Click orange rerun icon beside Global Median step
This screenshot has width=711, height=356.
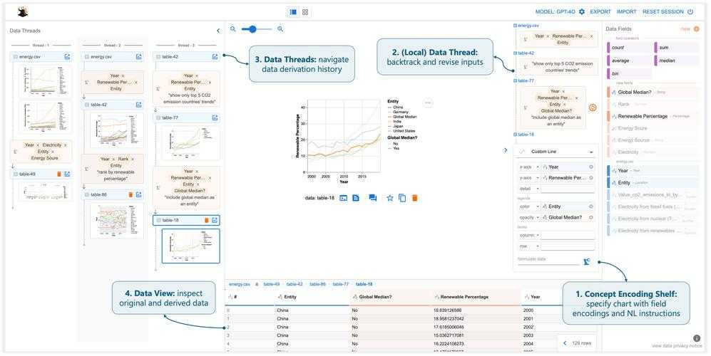point(592,108)
